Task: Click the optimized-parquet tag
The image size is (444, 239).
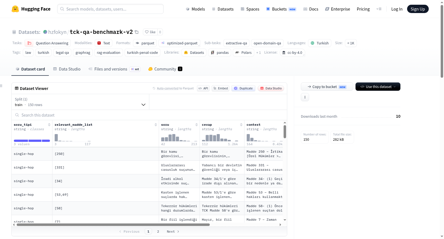Action: point(179,43)
